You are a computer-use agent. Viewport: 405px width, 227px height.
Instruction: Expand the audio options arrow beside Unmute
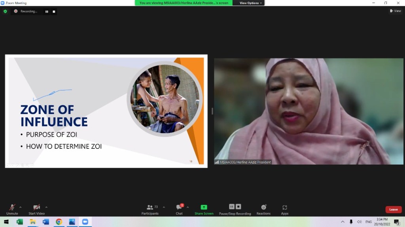[x=21, y=207]
